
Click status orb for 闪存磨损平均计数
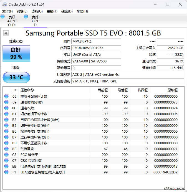(x=6, y=114)
